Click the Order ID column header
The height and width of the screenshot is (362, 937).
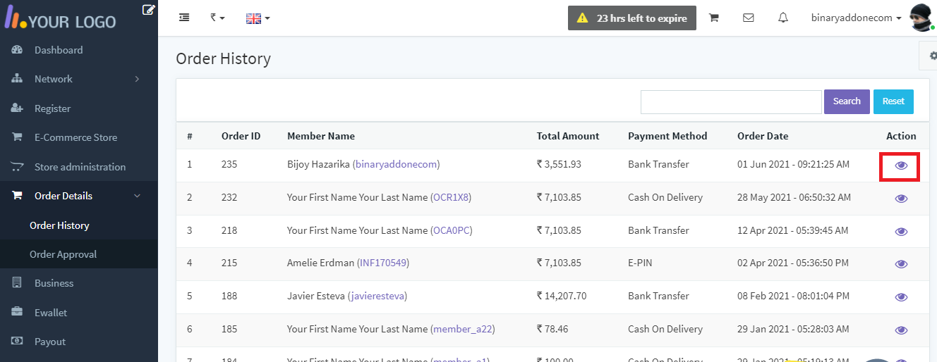(241, 136)
